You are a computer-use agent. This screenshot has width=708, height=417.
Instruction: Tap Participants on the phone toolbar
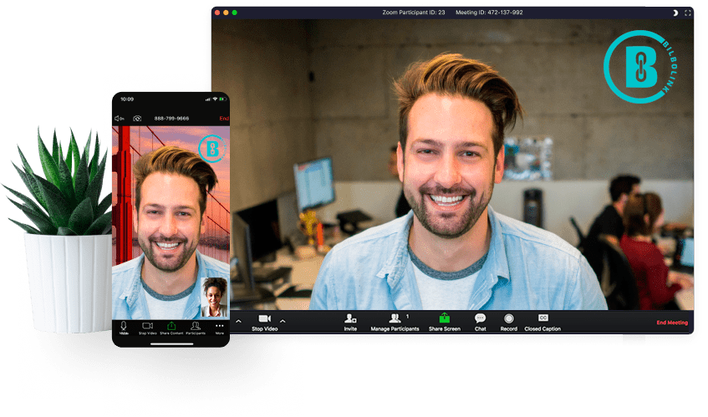point(195,326)
